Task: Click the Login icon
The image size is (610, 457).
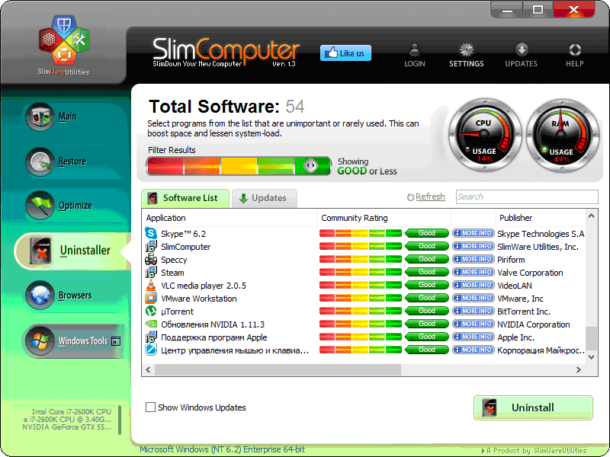Action: pyautogui.click(x=414, y=55)
